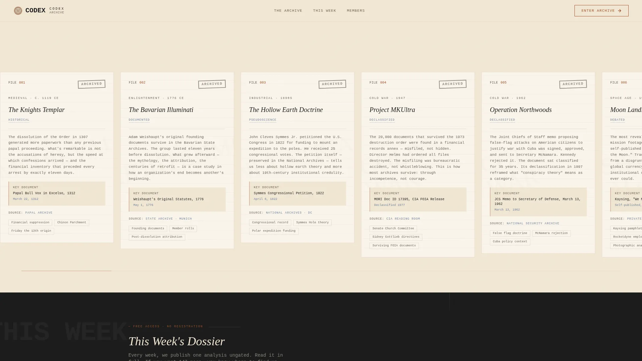Click the DOCUMENTED status label
This screenshot has width=642, height=361.
point(139,120)
